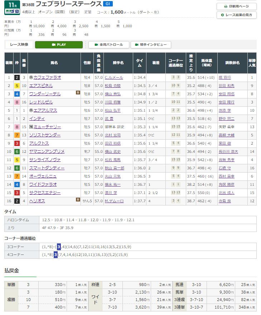The image size is (261, 315).
Task: View horse details for インティ
Action: pyautogui.click(x=37, y=118)
